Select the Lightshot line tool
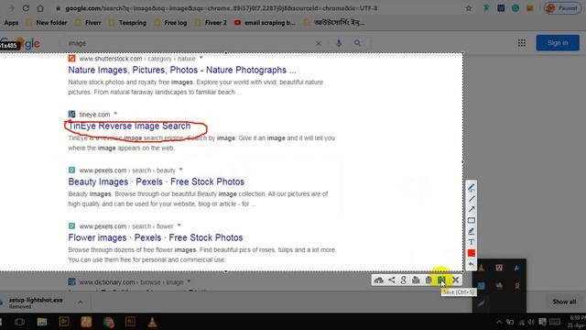Viewport: 586px width, 330px height. click(x=472, y=199)
